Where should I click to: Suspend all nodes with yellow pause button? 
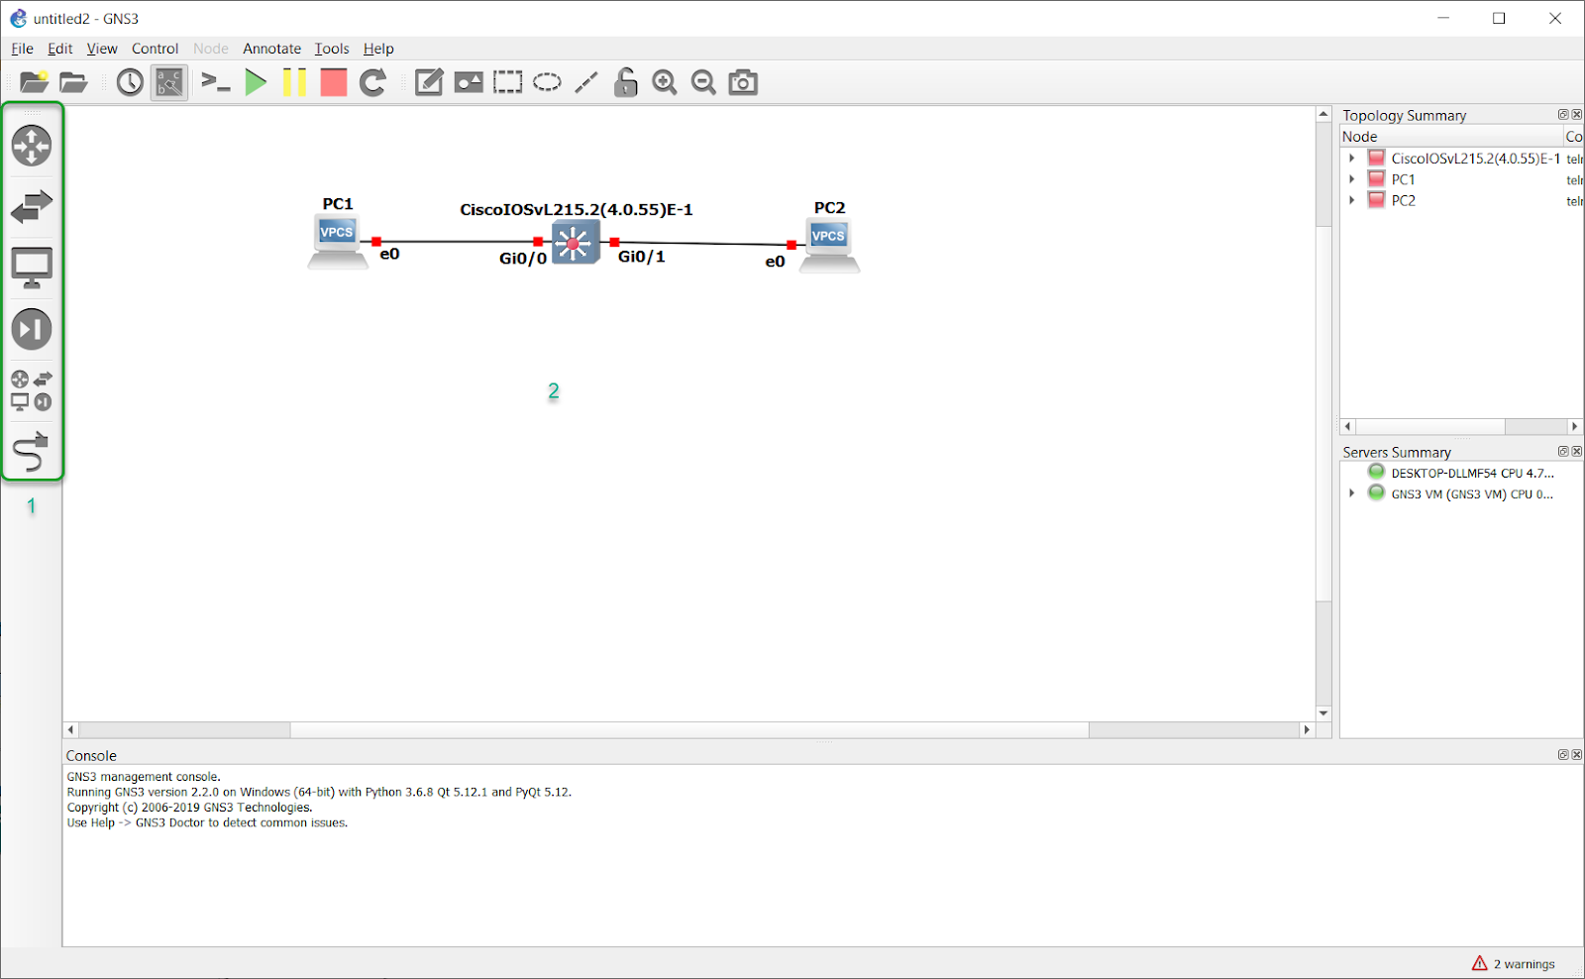[x=294, y=82]
